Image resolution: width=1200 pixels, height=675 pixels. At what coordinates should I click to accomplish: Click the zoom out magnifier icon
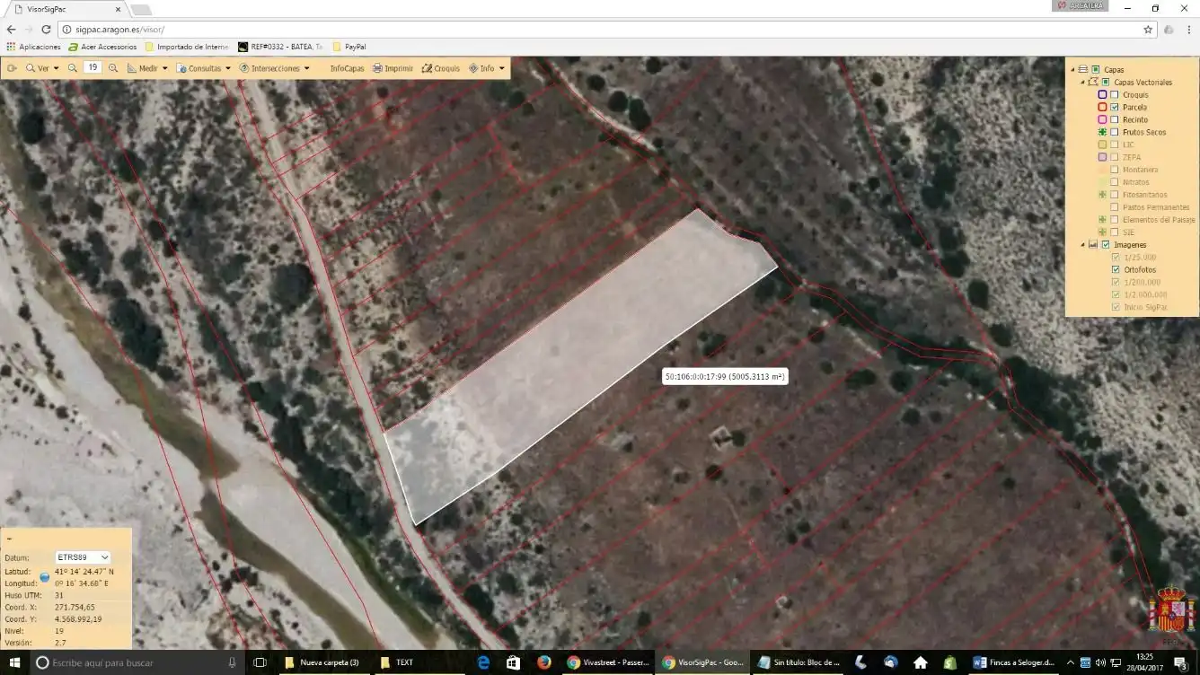pos(73,68)
